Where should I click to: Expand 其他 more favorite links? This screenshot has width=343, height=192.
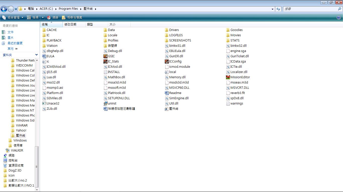point(16,49)
